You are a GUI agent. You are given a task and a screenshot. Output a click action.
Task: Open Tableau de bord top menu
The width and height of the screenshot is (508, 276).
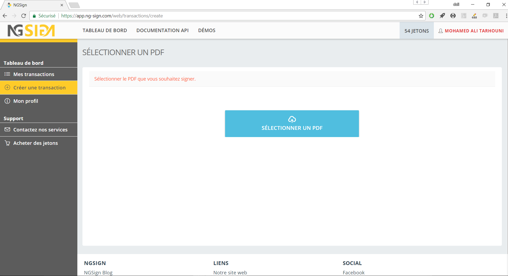(x=105, y=31)
